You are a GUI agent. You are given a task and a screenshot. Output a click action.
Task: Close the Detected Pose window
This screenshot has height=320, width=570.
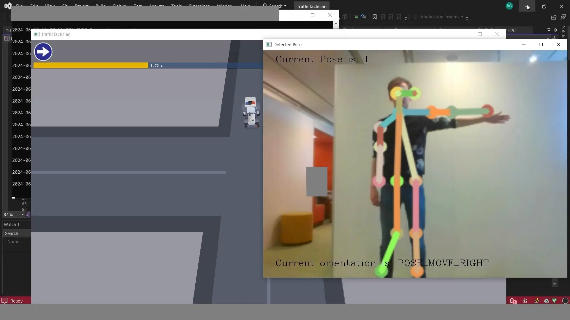coord(558,44)
